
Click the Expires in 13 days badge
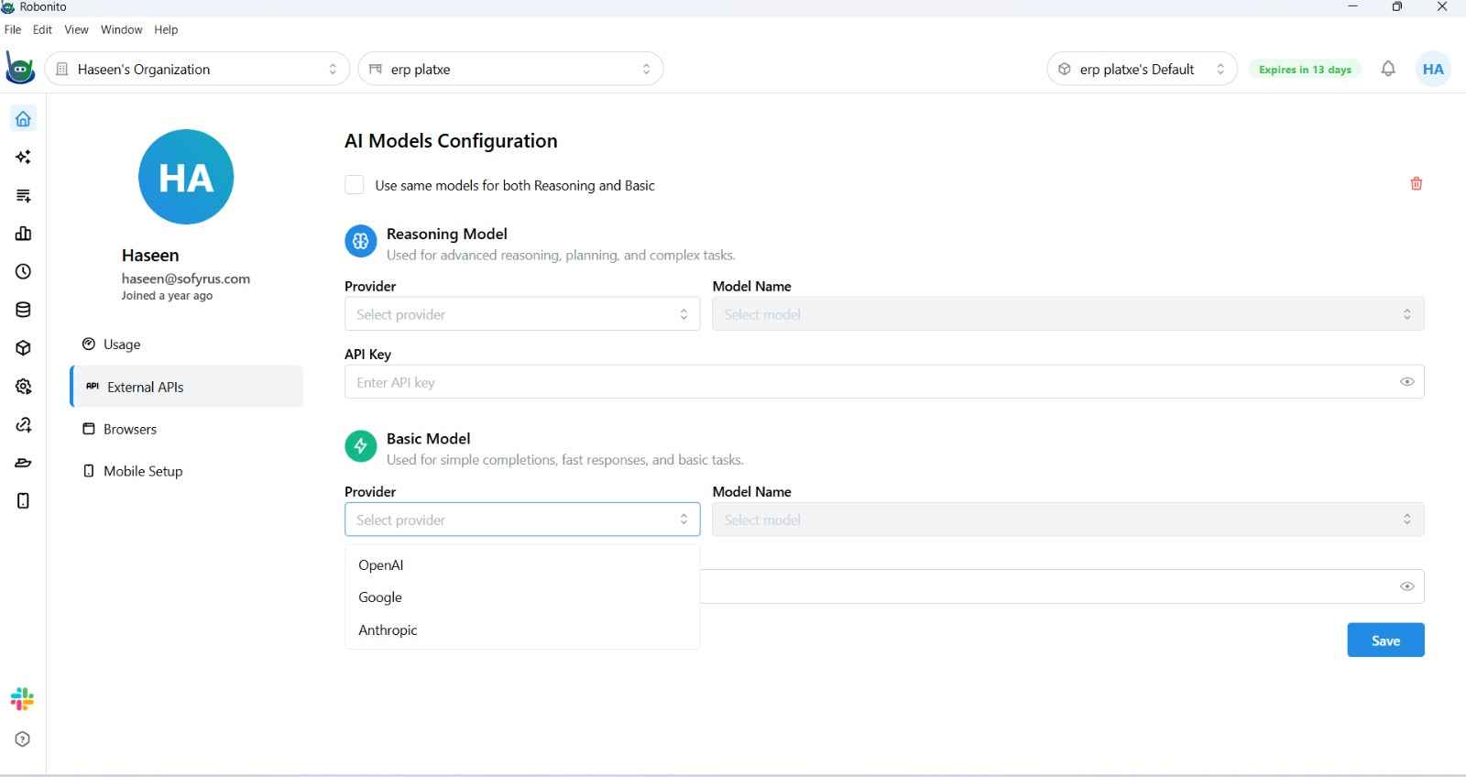point(1305,70)
